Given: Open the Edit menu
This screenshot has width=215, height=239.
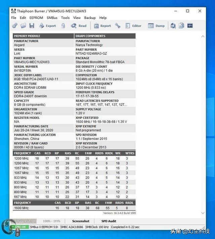Looking at the screenshot, I should pos(23,18).
